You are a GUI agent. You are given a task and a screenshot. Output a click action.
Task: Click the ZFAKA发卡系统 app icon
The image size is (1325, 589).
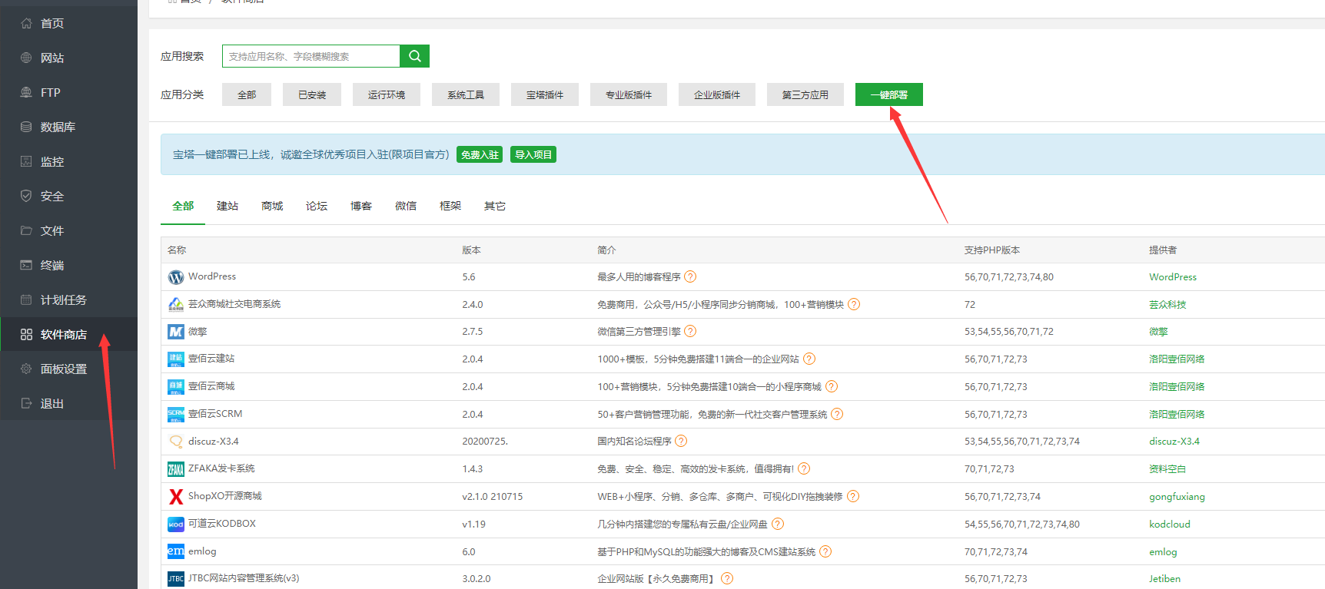pos(176,469)
